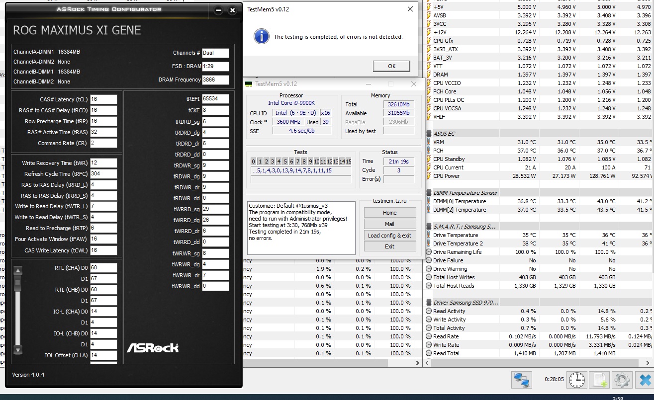Click the Drive Remaining Life icon
This screenshot has width=654, height=400.
tap(429, 252)
